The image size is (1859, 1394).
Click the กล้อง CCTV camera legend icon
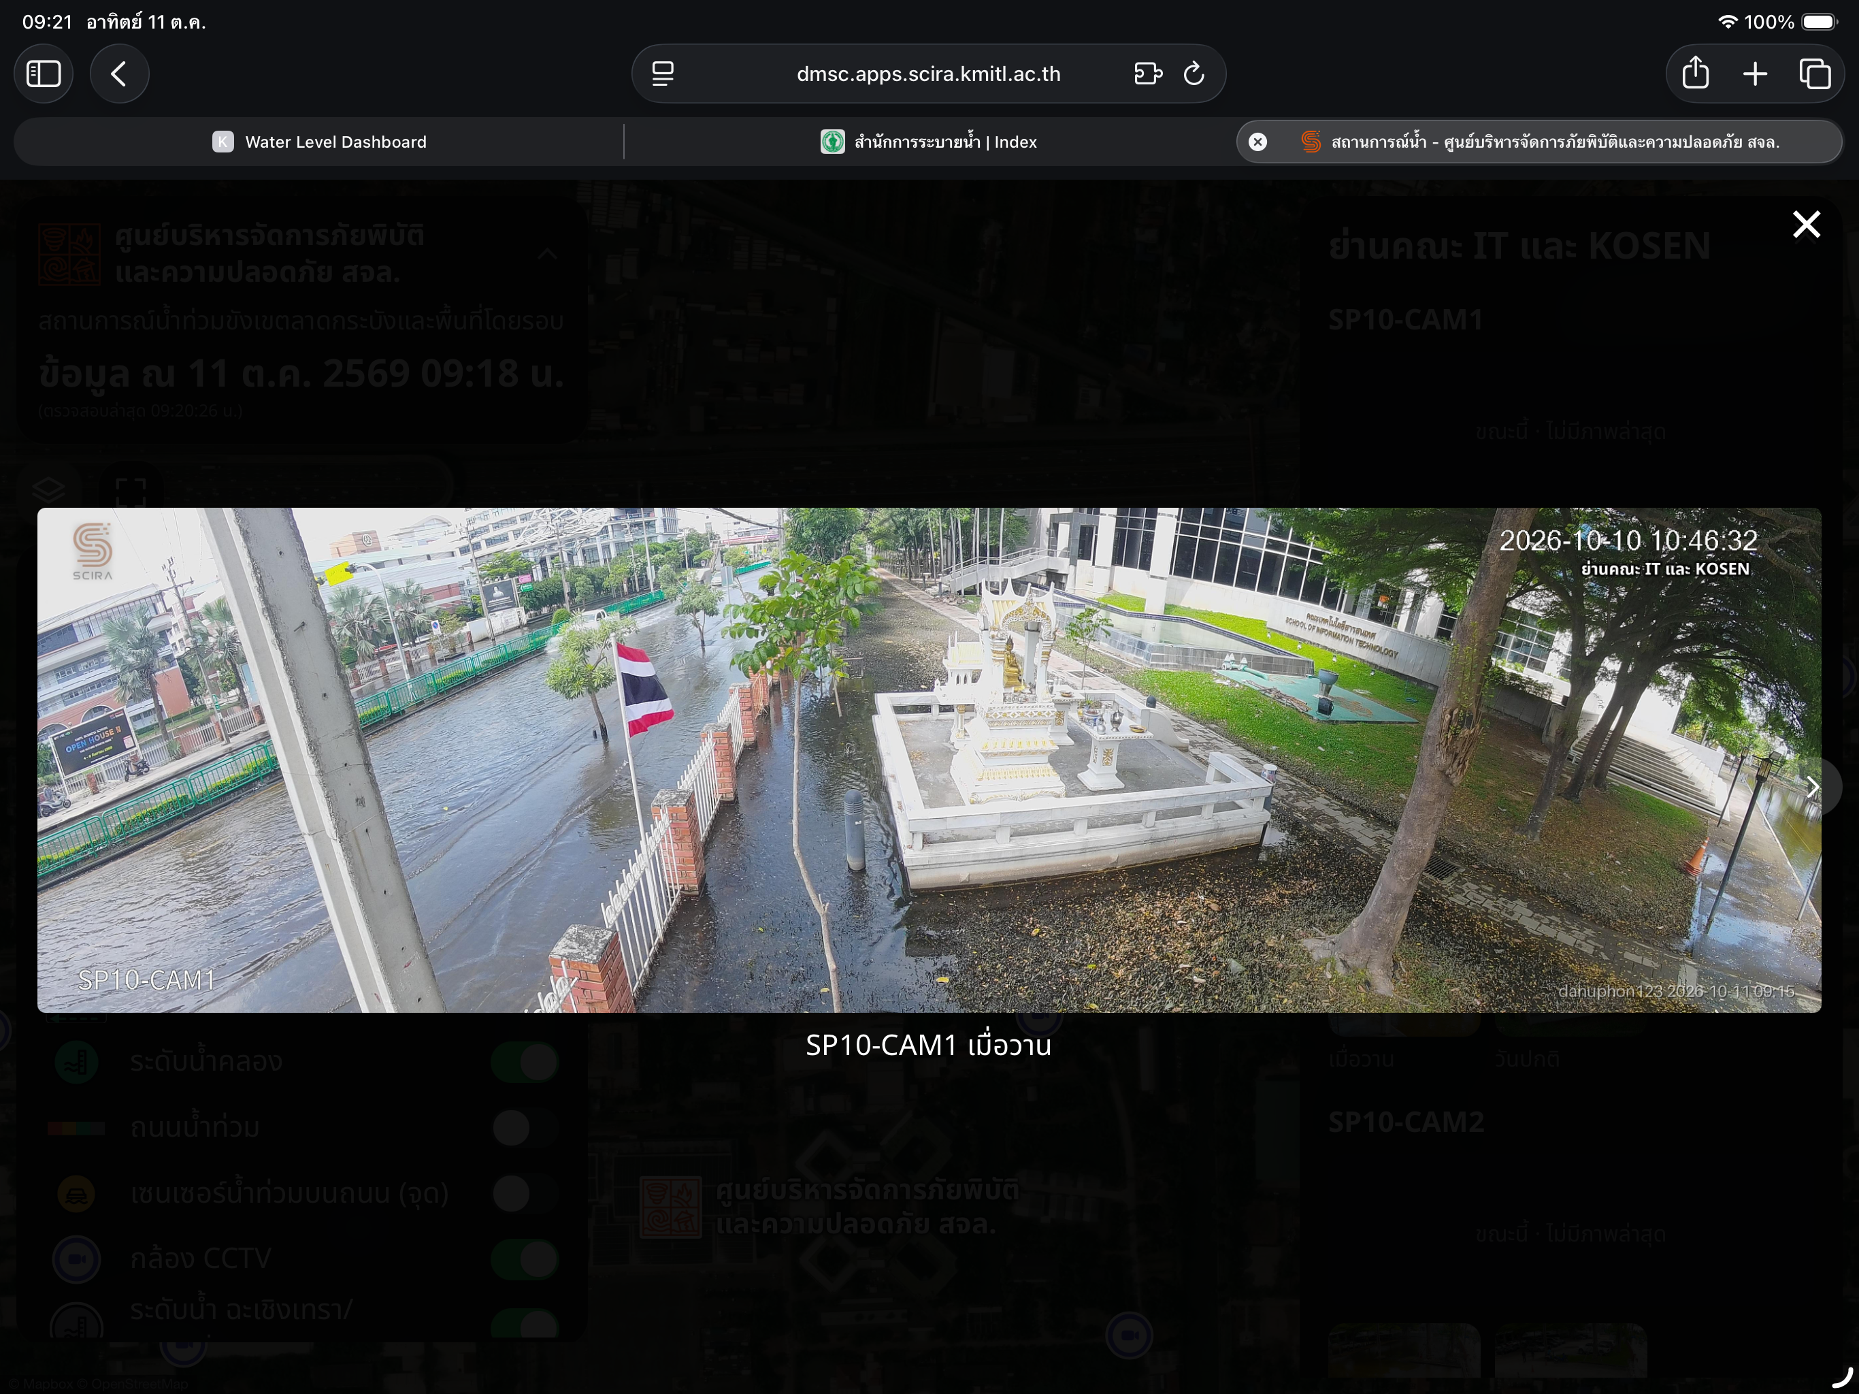point(76,1259)
